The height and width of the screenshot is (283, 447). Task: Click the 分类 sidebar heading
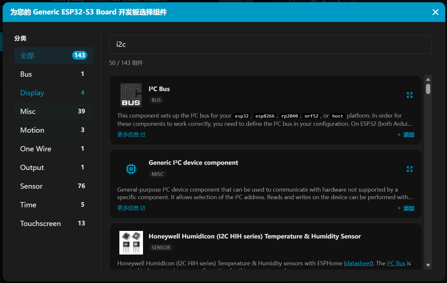click(x=20, y=38)
